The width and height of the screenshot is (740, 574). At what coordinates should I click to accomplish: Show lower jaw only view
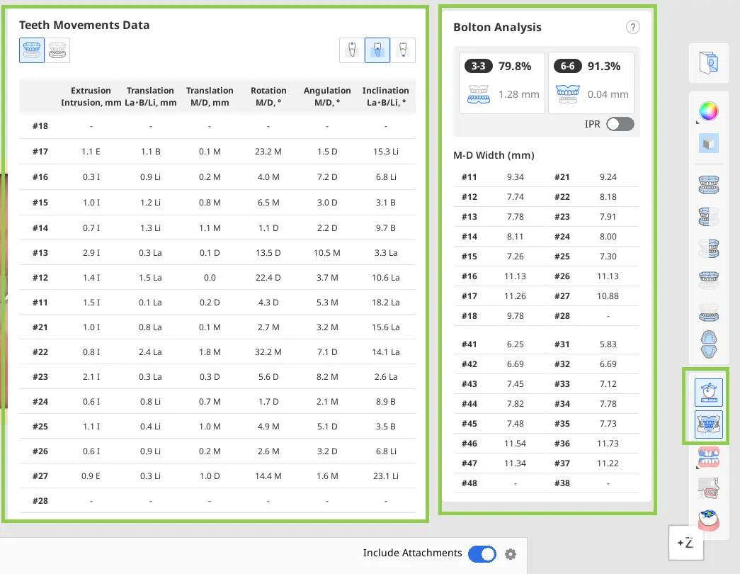pyautogui.click(x=708, y=313)
